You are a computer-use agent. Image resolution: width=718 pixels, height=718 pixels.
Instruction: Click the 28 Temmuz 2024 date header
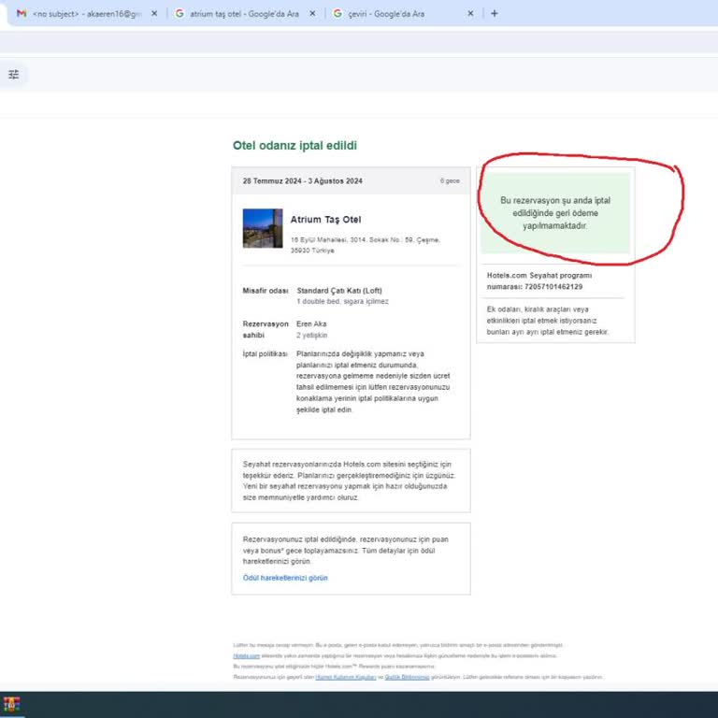pos(302,180)
